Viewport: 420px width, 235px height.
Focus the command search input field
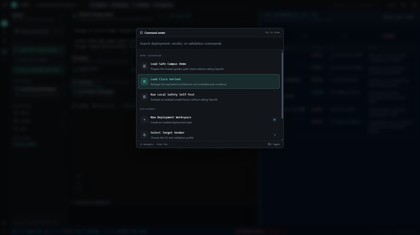(x=209, y=44)
